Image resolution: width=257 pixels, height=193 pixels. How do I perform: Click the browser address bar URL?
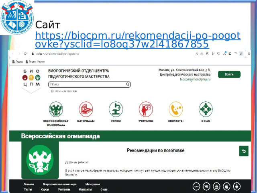coord(57,53)
